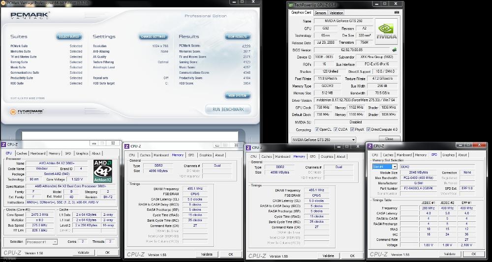The width and height of the screenshot is (492, 262).
Task: Toggle the CUDA checkbox in GPU-Z
Action: [336, 129]
